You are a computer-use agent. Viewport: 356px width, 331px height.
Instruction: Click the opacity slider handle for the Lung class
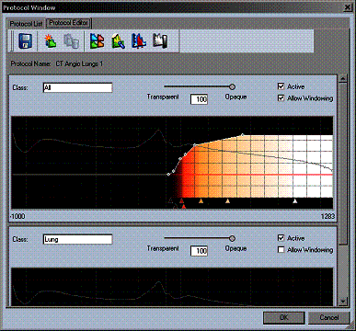(x=232, y=238)
